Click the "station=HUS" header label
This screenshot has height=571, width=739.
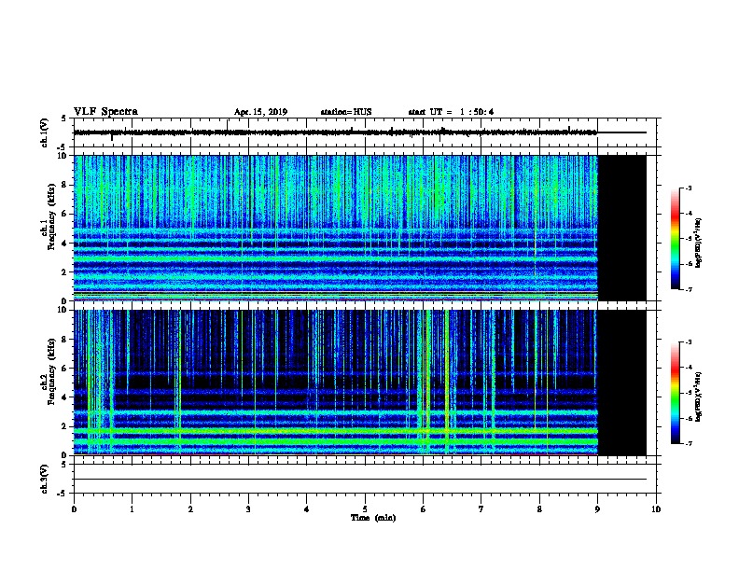pyautogui.click(x=346, y=112)
